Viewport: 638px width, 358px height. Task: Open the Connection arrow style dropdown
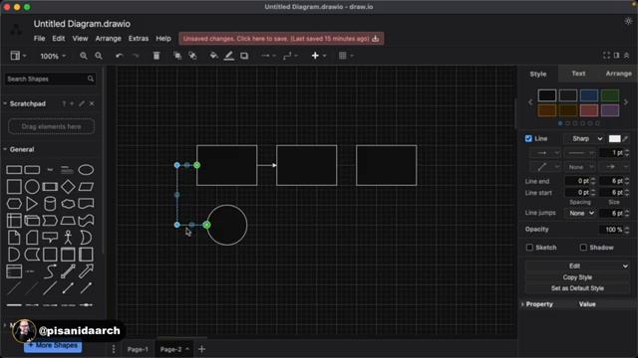[268, 56]
